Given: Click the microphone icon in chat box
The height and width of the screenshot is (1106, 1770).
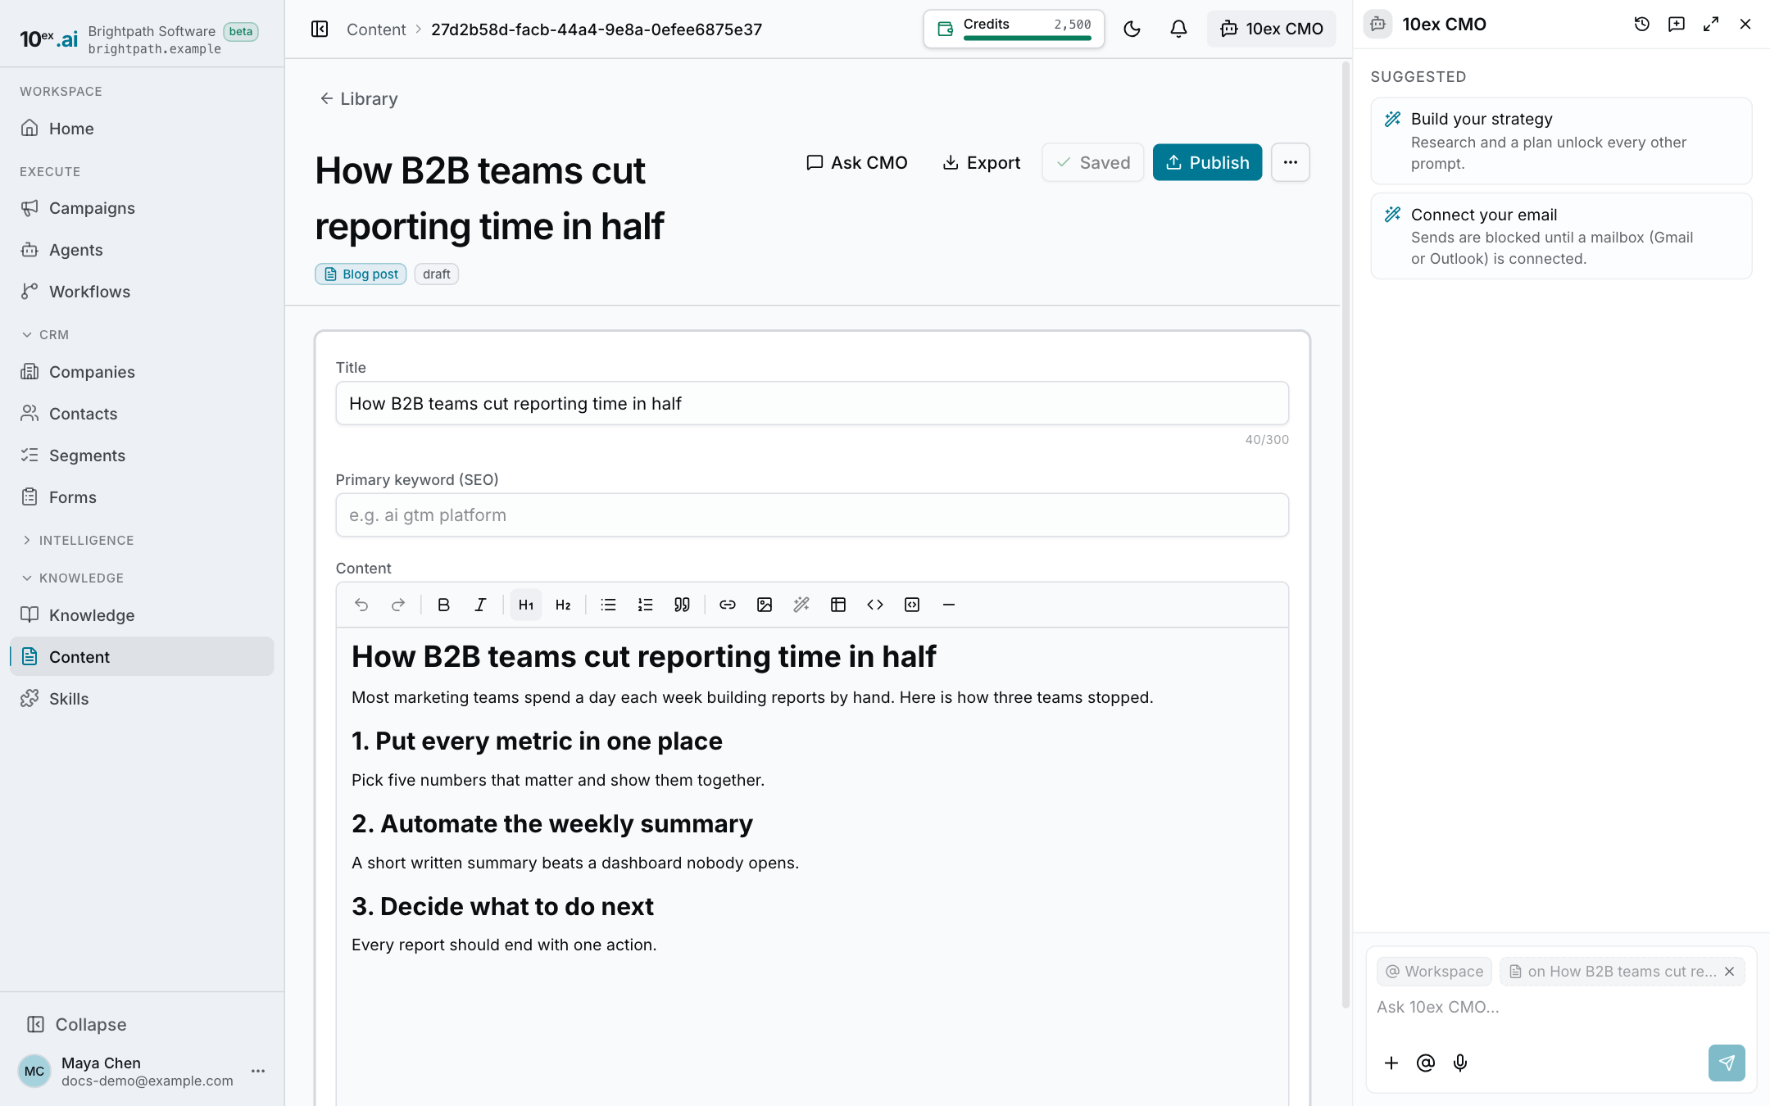Looking at the screenshot, I should [1460, 1063].
